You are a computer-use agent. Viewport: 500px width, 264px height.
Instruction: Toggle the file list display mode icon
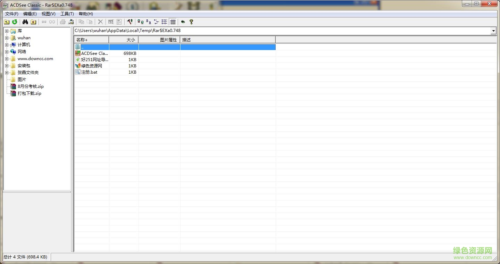[x=164, y=22]
